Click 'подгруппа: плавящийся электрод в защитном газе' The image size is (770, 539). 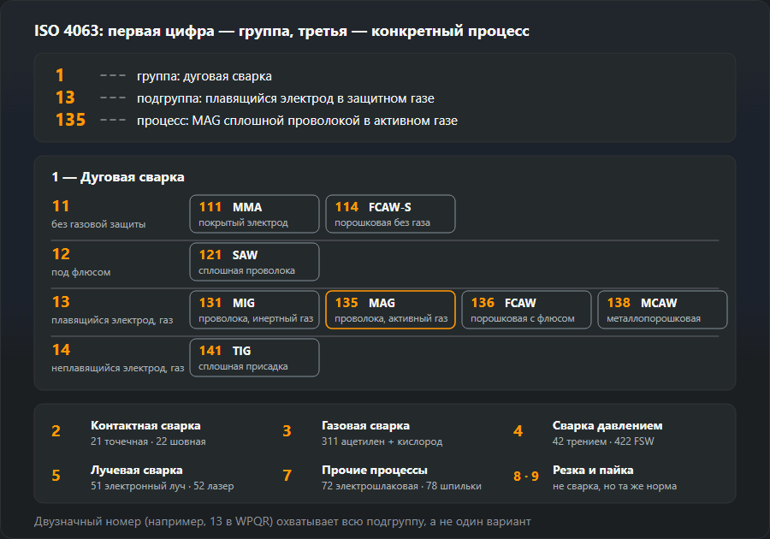coord(285,98)
